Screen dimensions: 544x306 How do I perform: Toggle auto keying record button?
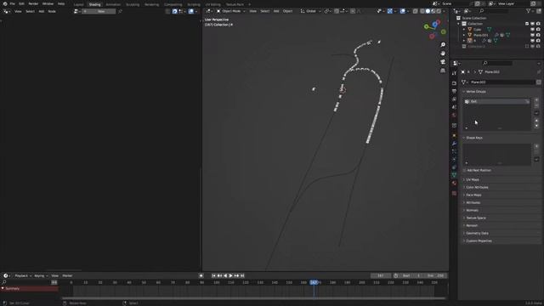pos(201,275)
